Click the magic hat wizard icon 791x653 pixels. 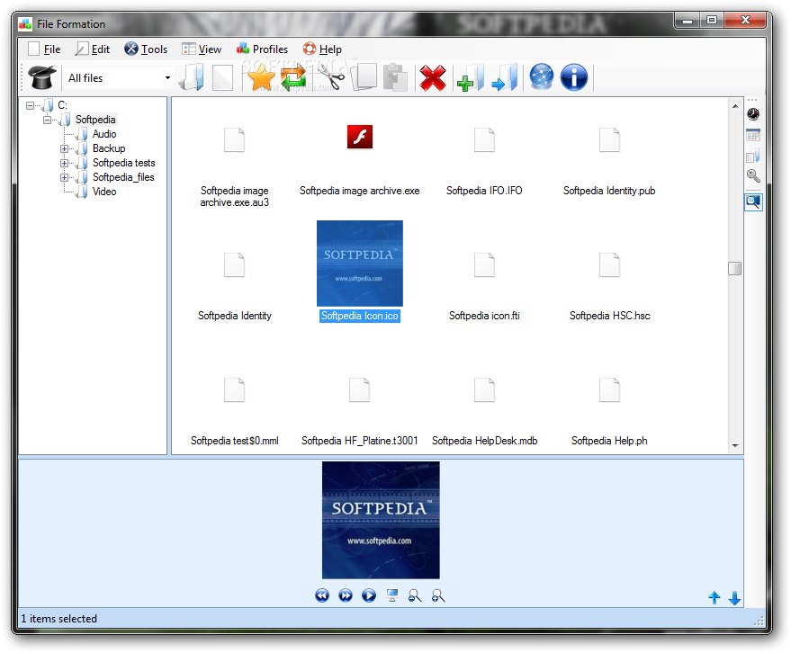tap(41, 77)
